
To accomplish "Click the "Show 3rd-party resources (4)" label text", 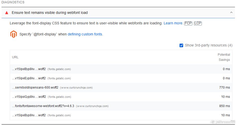I will tap(209, 45).
